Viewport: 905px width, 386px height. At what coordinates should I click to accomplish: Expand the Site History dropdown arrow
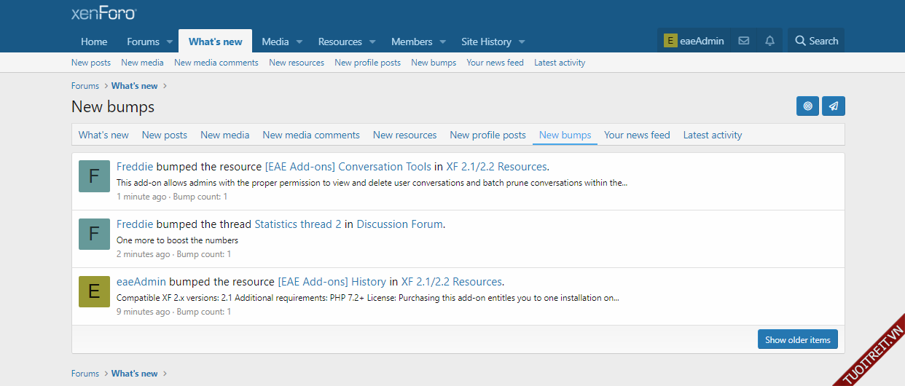coord(522,42)
